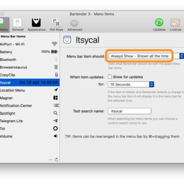Select Telegram Lite in the list
The height and width of the screenshot is (184, 184).
pyautogui.click(x=30, y=121)
